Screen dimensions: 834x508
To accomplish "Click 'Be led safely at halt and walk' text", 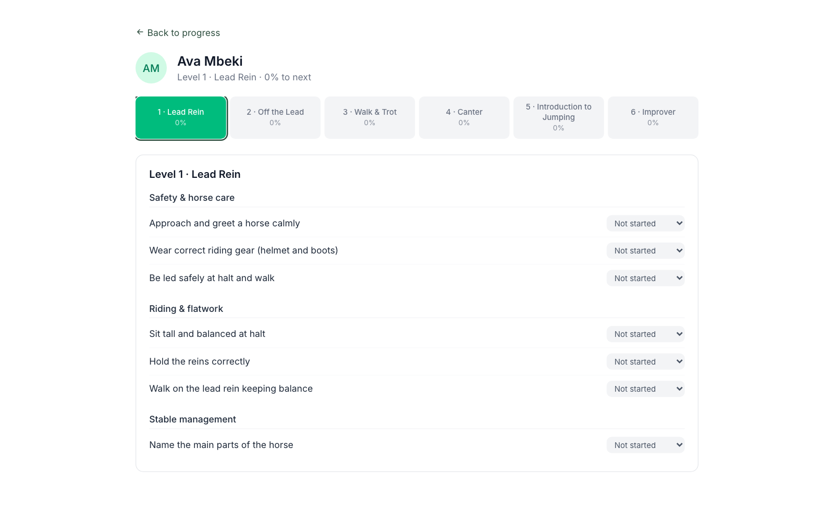I will (212, 278).
